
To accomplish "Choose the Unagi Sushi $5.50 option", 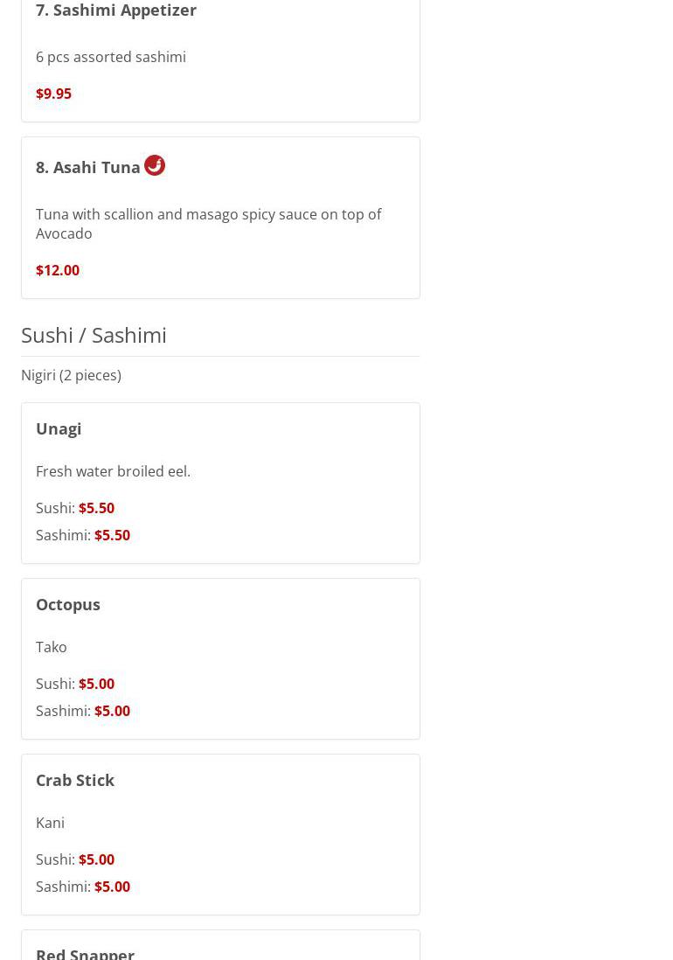I will coord(96,508).
